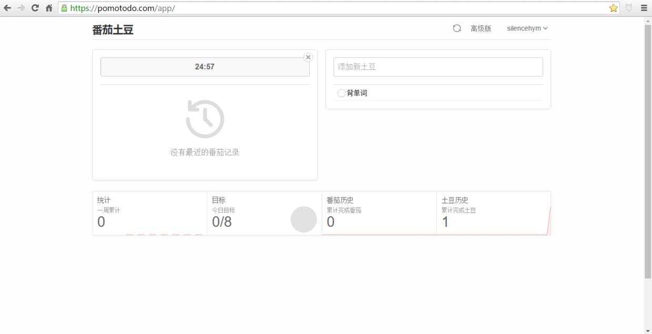Mark the 背单词 task as completed
This screenshot has width=652, height=334.
pos(341,93)
